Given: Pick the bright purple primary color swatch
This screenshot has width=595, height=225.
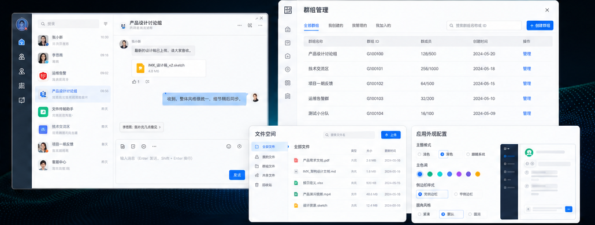Looking at the screenshot, I should (459, 174).
